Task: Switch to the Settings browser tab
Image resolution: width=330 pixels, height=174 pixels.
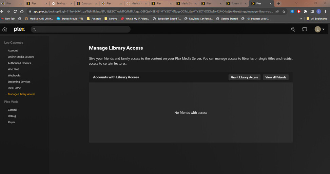Action: (x=61, y=4)
